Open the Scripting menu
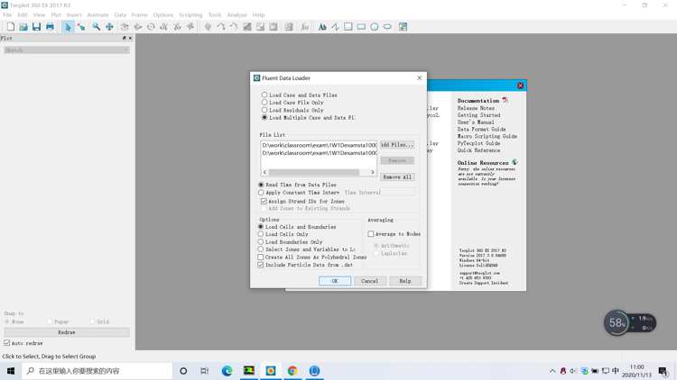The height and width of the screenshot is (380, 677). pos(190,15)
